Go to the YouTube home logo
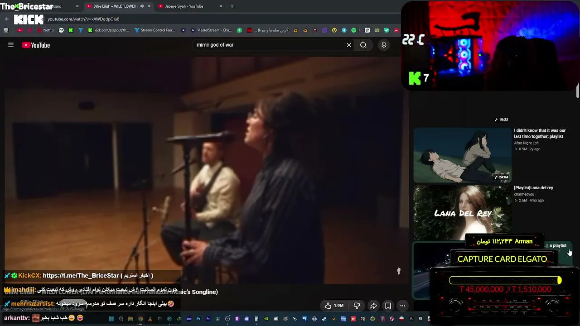 (x=36, y=45)
